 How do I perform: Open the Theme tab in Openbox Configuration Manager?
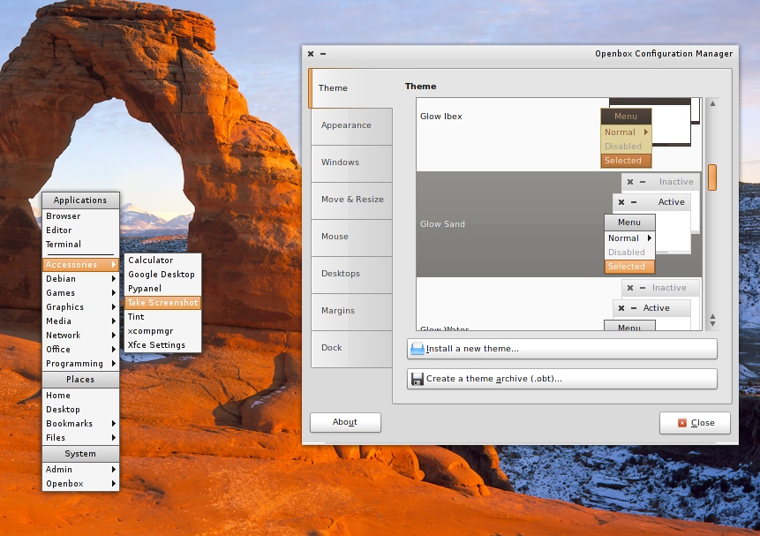350,87
